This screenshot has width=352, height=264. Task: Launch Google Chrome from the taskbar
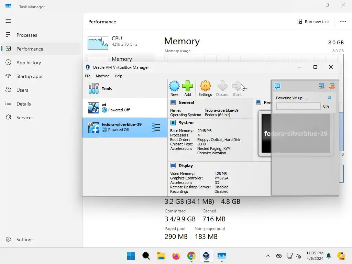pos(191,256)
